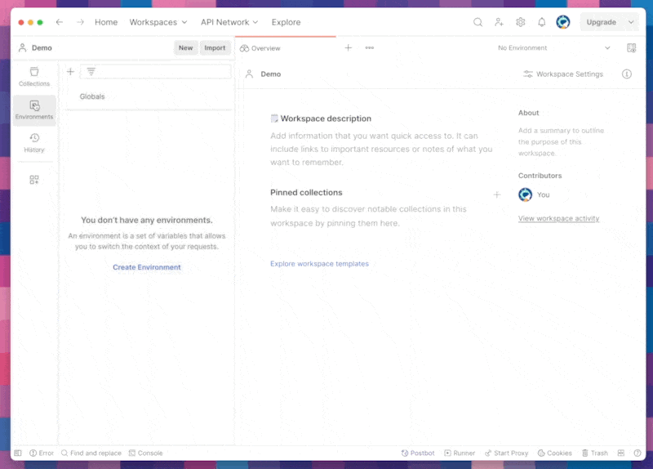
Task: Click the New button
Action: (186, 48)
